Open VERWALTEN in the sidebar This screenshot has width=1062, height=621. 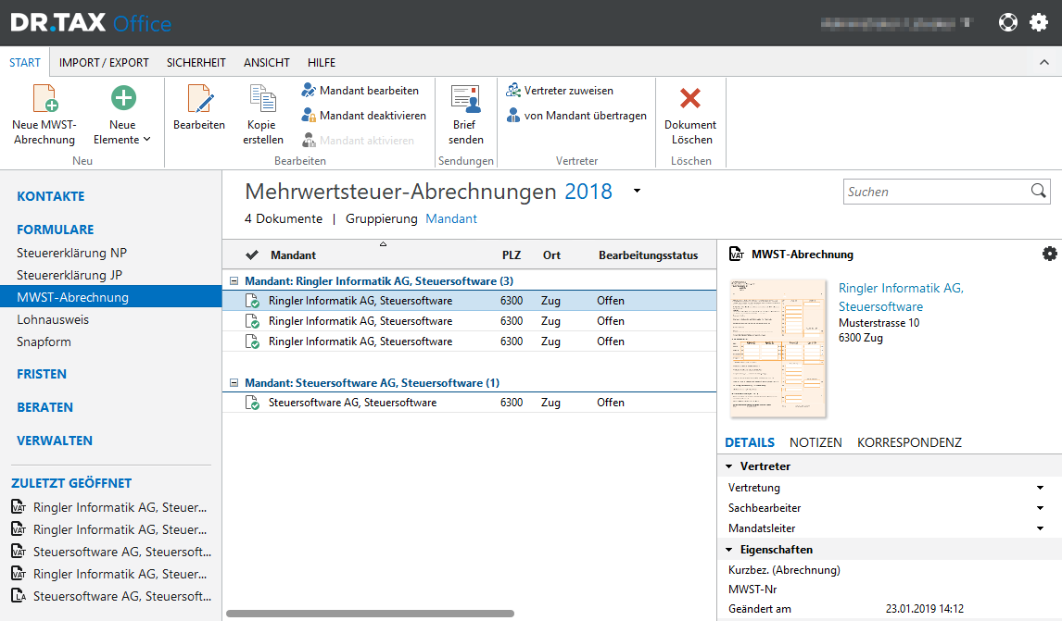[54, 441]
